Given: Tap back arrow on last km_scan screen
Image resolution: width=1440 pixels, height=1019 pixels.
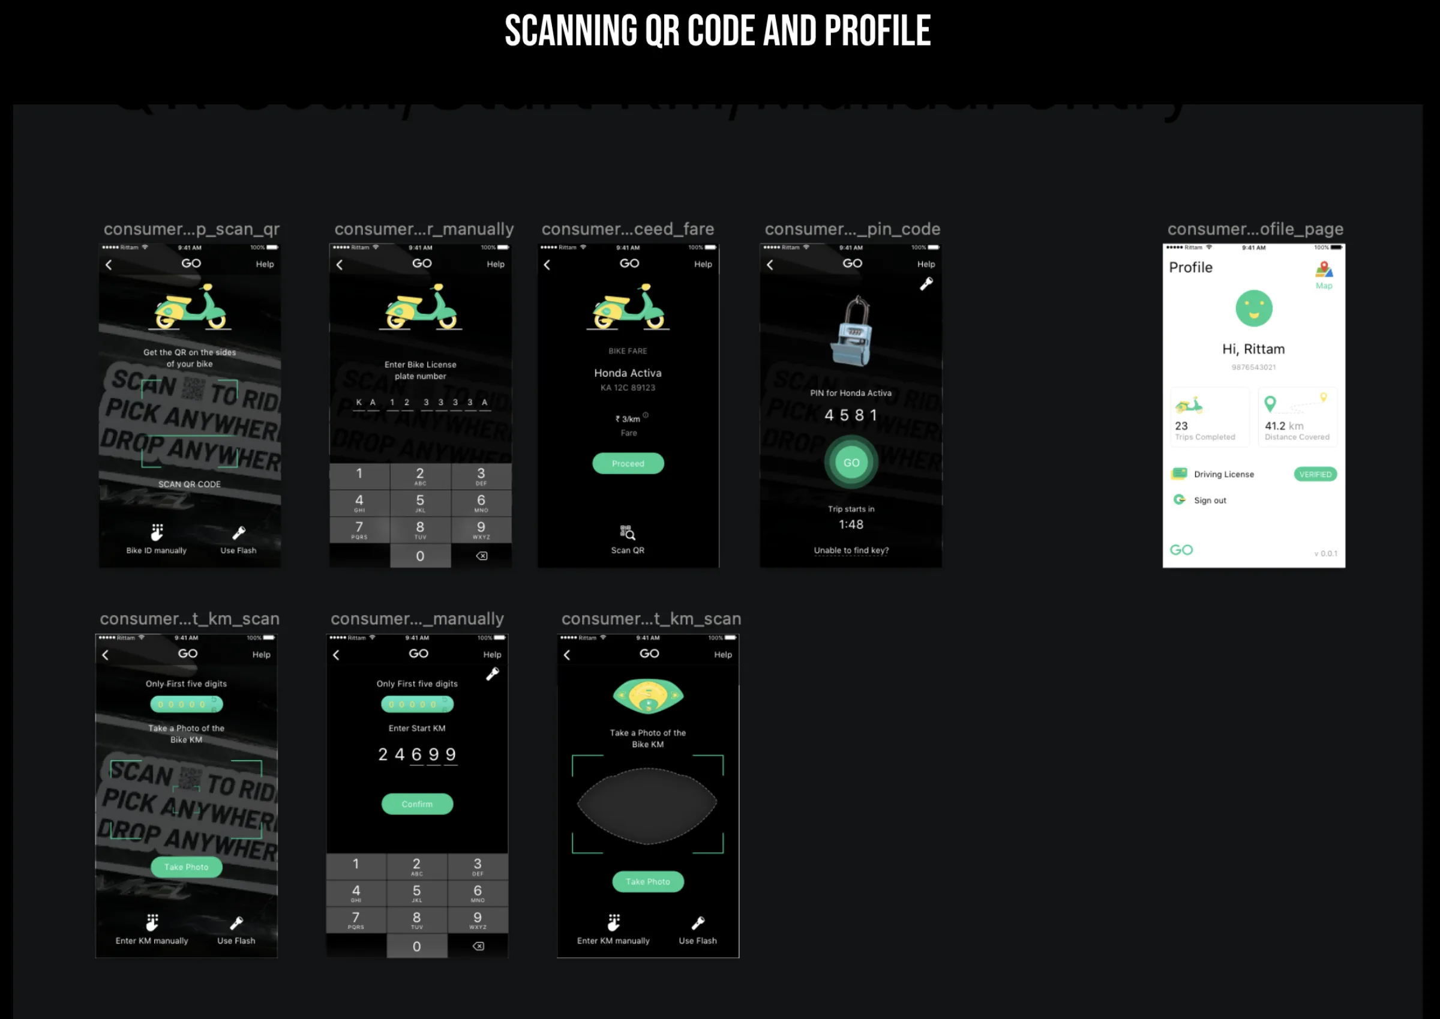Looking at the screenshot, I should (566, 655).
